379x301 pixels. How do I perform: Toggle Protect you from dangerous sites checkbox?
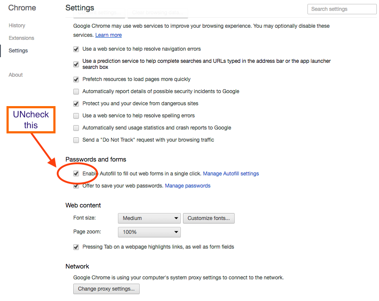point(76,104)
